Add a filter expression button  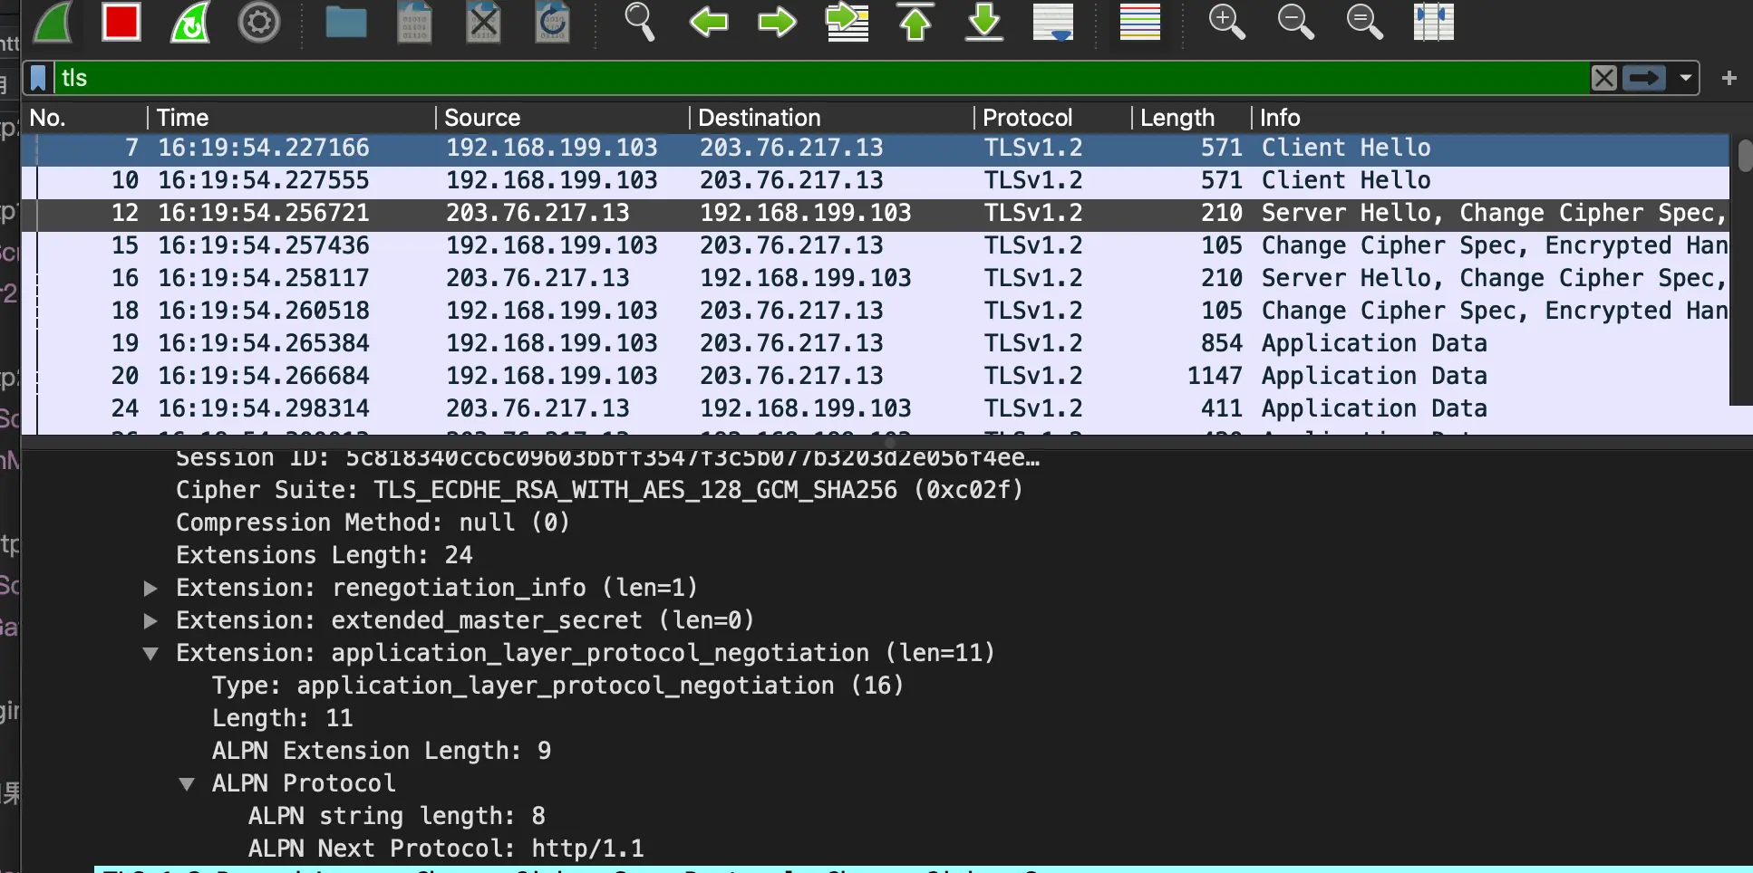coord(1729,78)
